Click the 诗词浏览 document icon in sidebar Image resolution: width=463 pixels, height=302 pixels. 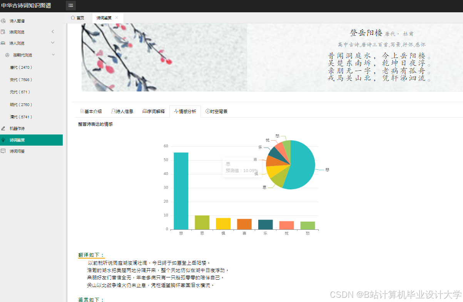click(4, 32)
